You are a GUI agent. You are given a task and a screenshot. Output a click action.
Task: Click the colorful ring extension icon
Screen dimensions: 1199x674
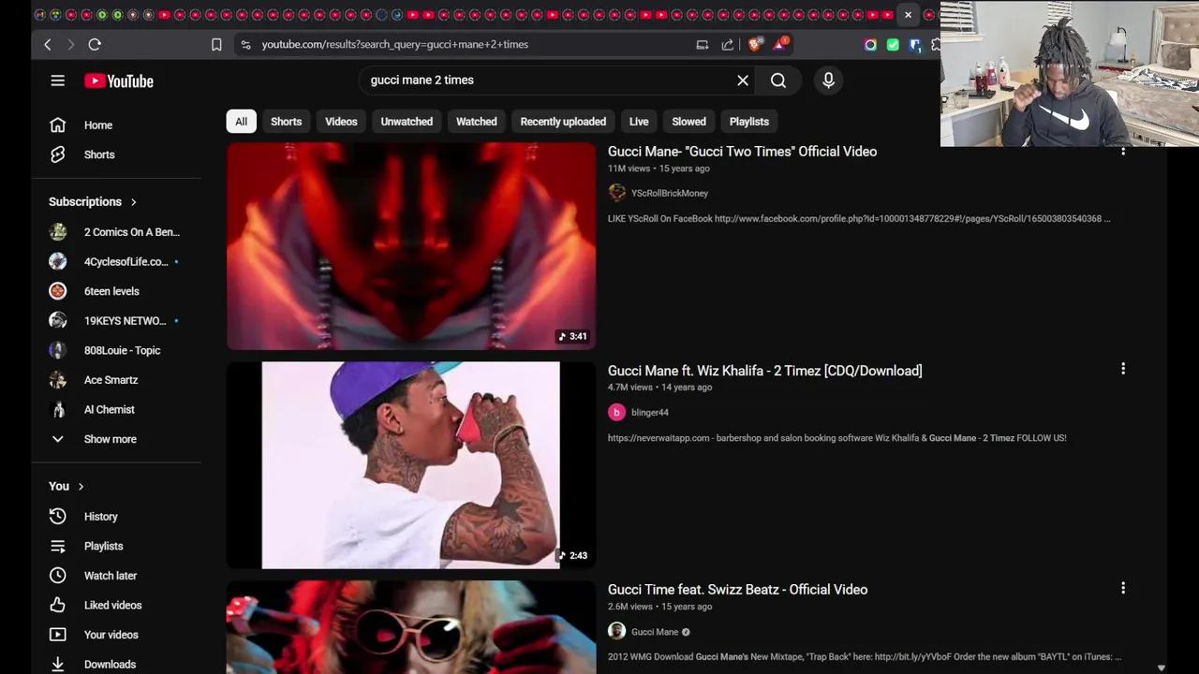[870, 44]
